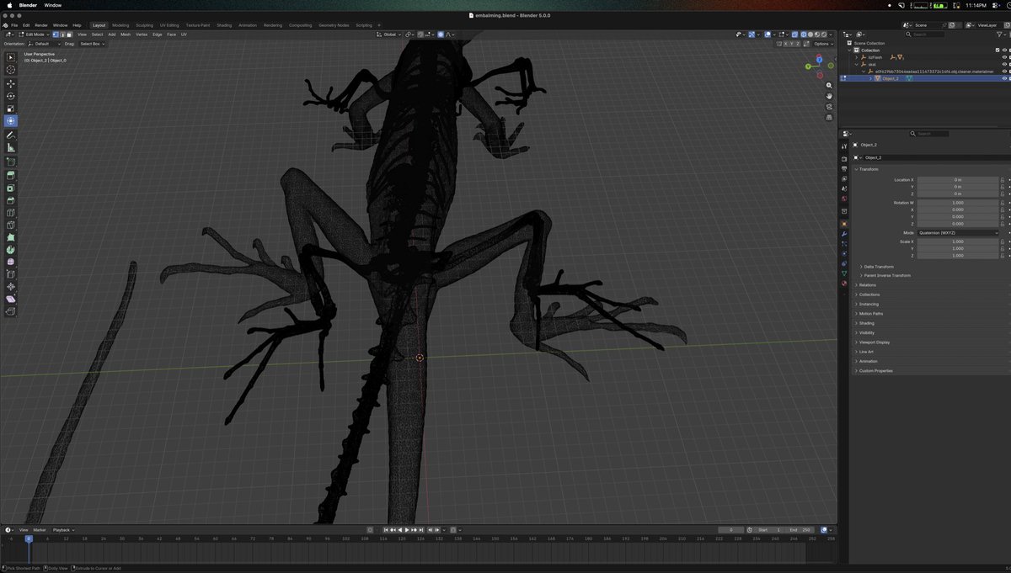Select the Smooth vertices tool
The height and width of the screenshot is (573, 1011).
pyautogui.click(x=11, y=263)
